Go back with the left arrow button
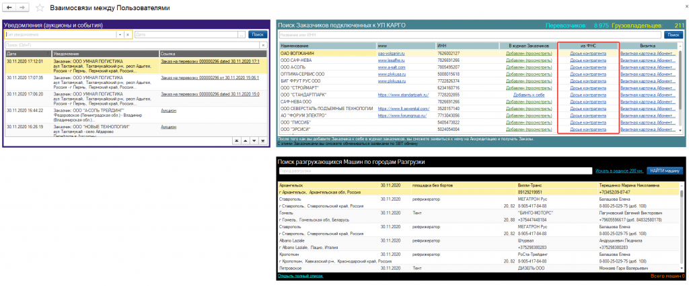This screenshot has height=286, width=689. (9, 8)
